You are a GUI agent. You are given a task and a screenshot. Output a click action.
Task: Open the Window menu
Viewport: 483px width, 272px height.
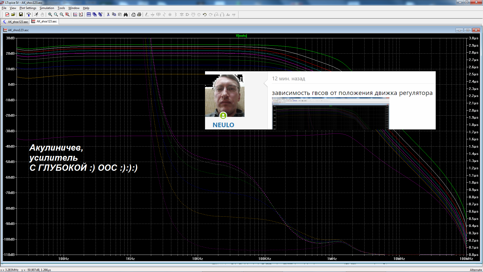pyautogui.click(x=74, y=8)
